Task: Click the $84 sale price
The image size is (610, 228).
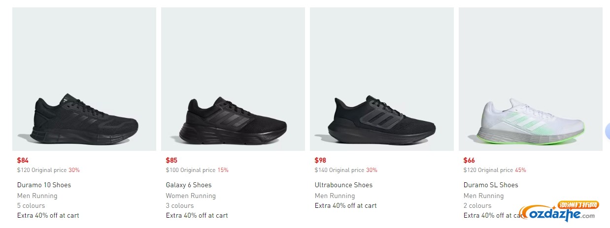Action: coord(23,160)
